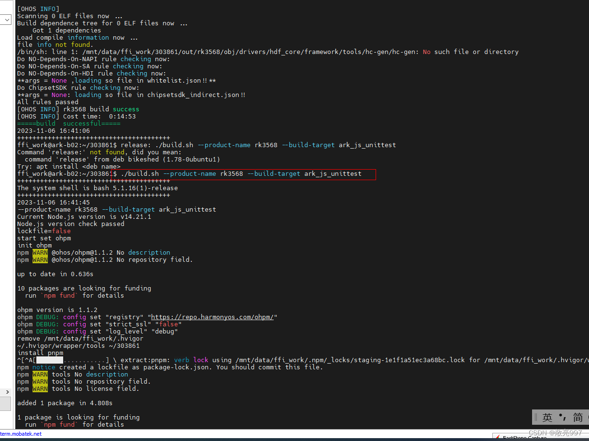Click '=====build successful=====' line

[x=69, y=123]
